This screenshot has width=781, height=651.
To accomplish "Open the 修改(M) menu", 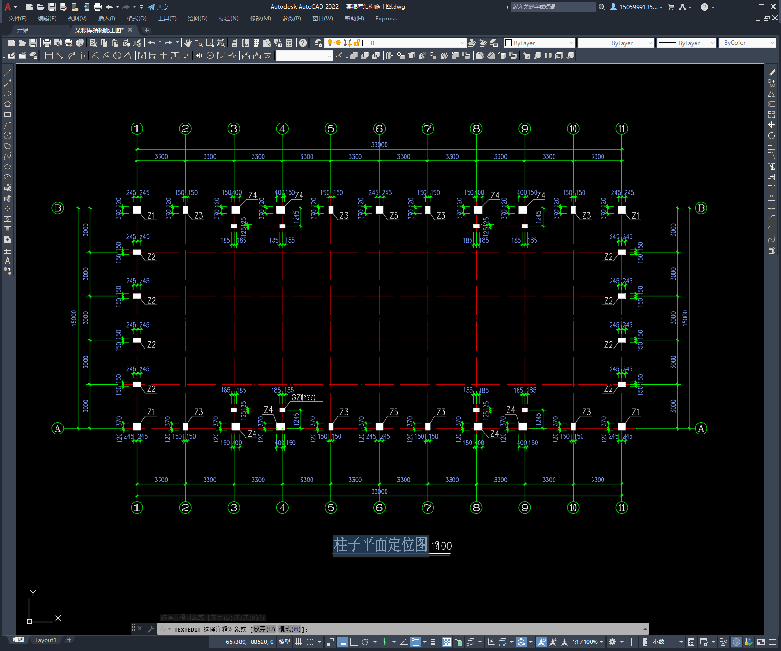I will [x=260, y=19].
